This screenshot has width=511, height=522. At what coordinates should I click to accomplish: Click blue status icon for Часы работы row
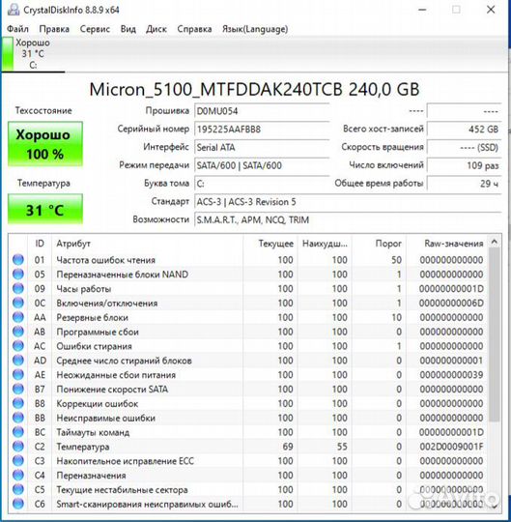(x=18, y=288)
